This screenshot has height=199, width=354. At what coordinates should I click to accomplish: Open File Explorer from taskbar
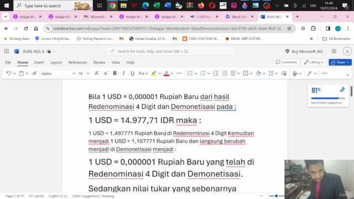(x=123, y=6)
